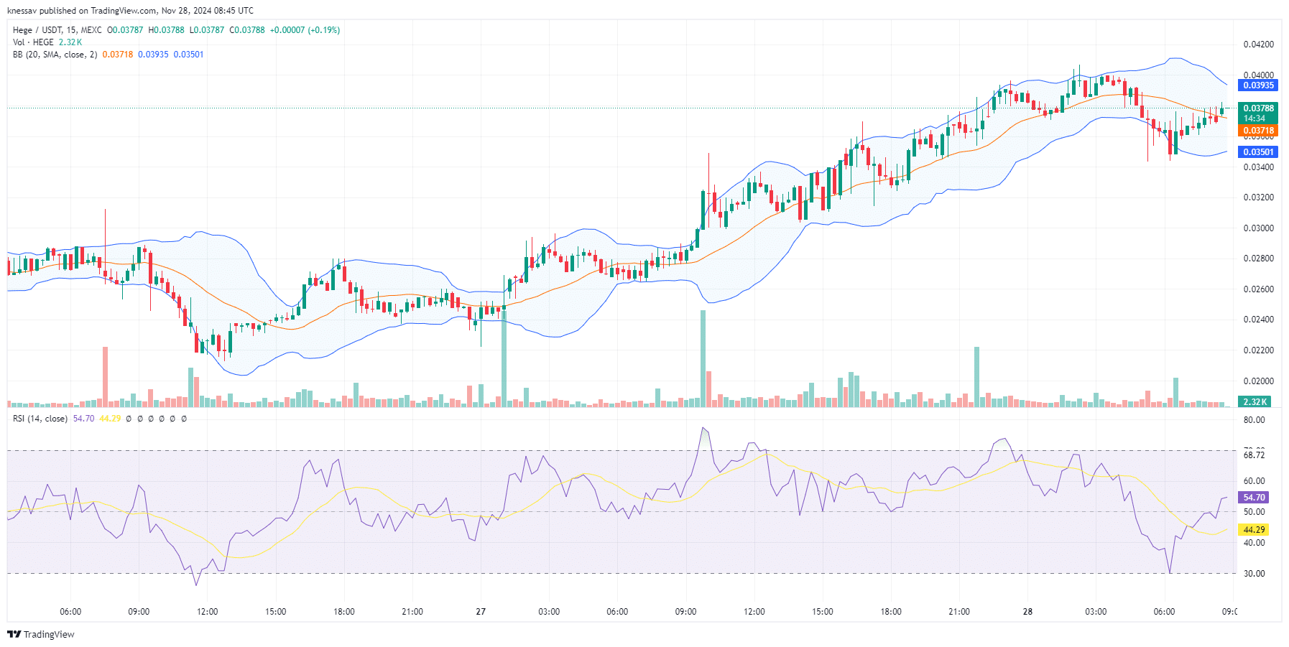Click the 0.03935 upper band value in BB legend
The image size is (1289, 647).
click(153, 55)
